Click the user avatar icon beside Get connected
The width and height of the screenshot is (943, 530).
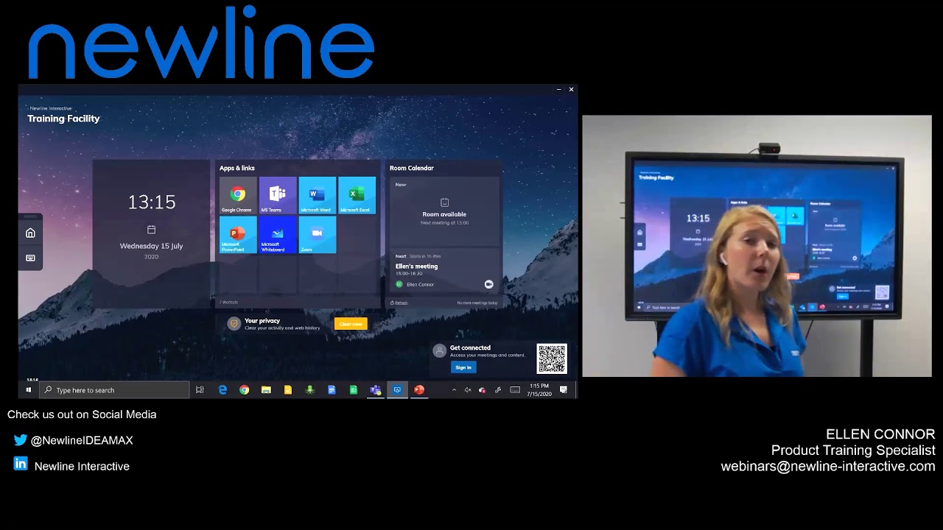click(439, 350)
